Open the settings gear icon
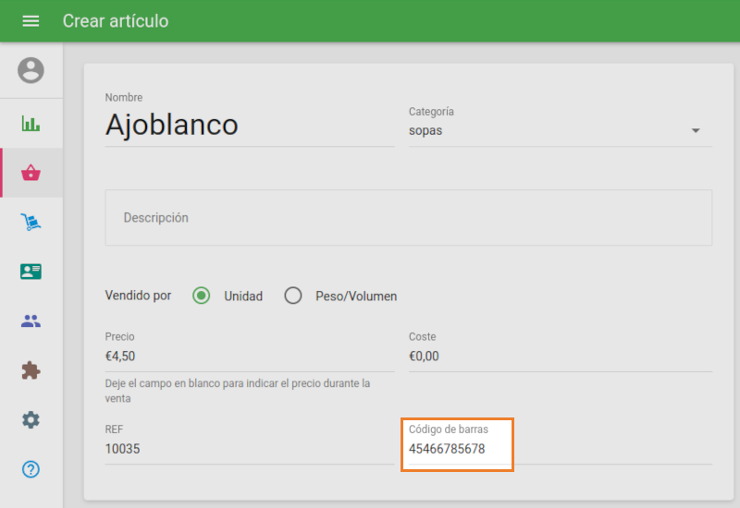The image size is (740, 508). [31, 420]
